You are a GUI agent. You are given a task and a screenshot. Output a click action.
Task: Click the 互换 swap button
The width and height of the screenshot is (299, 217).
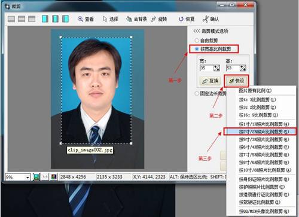click(x=210, y=81)
